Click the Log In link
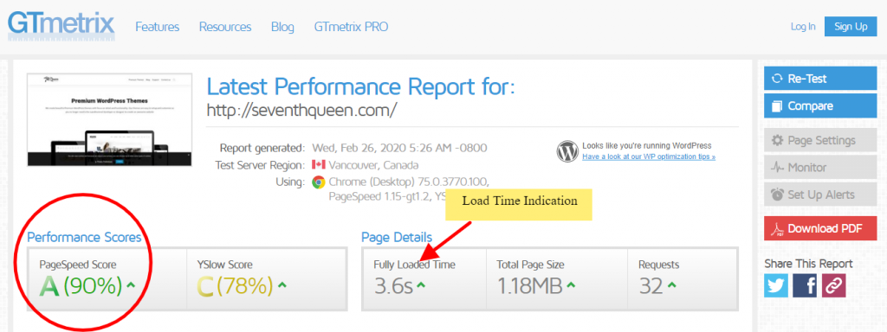 point(803,27)
